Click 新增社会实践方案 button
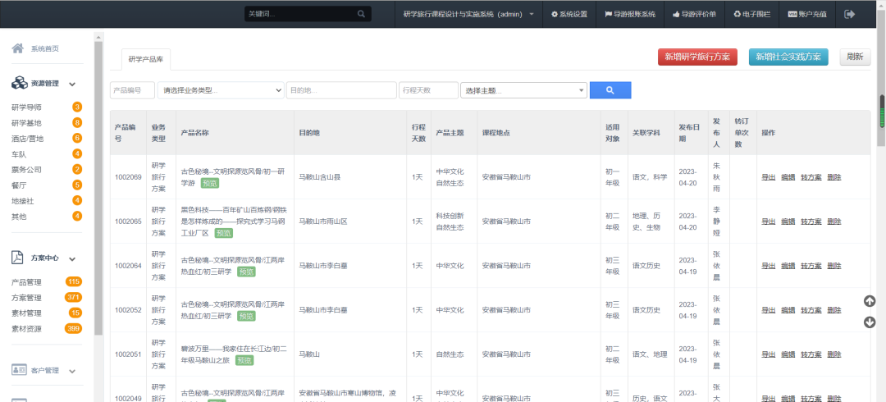This screenshot has width=886, height=402. pos(788,57)
